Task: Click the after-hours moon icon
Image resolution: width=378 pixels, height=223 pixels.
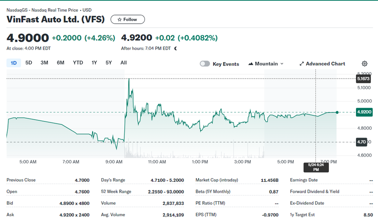Action: pyautogui.click(x=176, y=48)
